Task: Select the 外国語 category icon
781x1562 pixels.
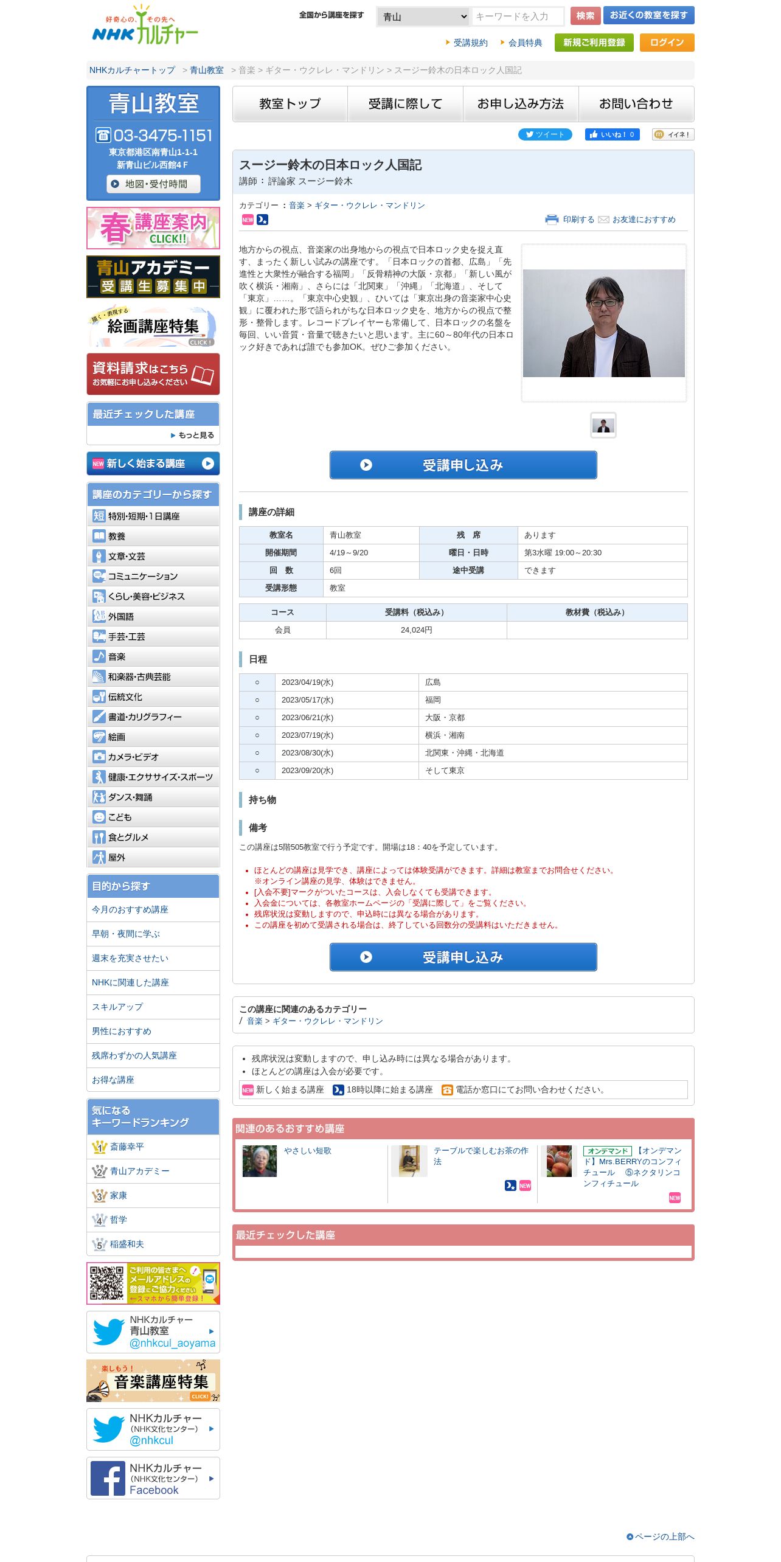Action: 99,616
